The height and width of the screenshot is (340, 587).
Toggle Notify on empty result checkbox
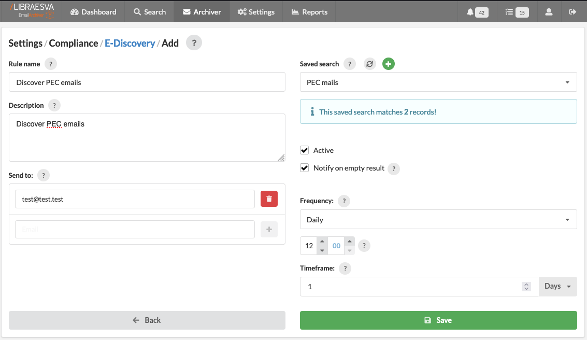(x=304, y=168)
